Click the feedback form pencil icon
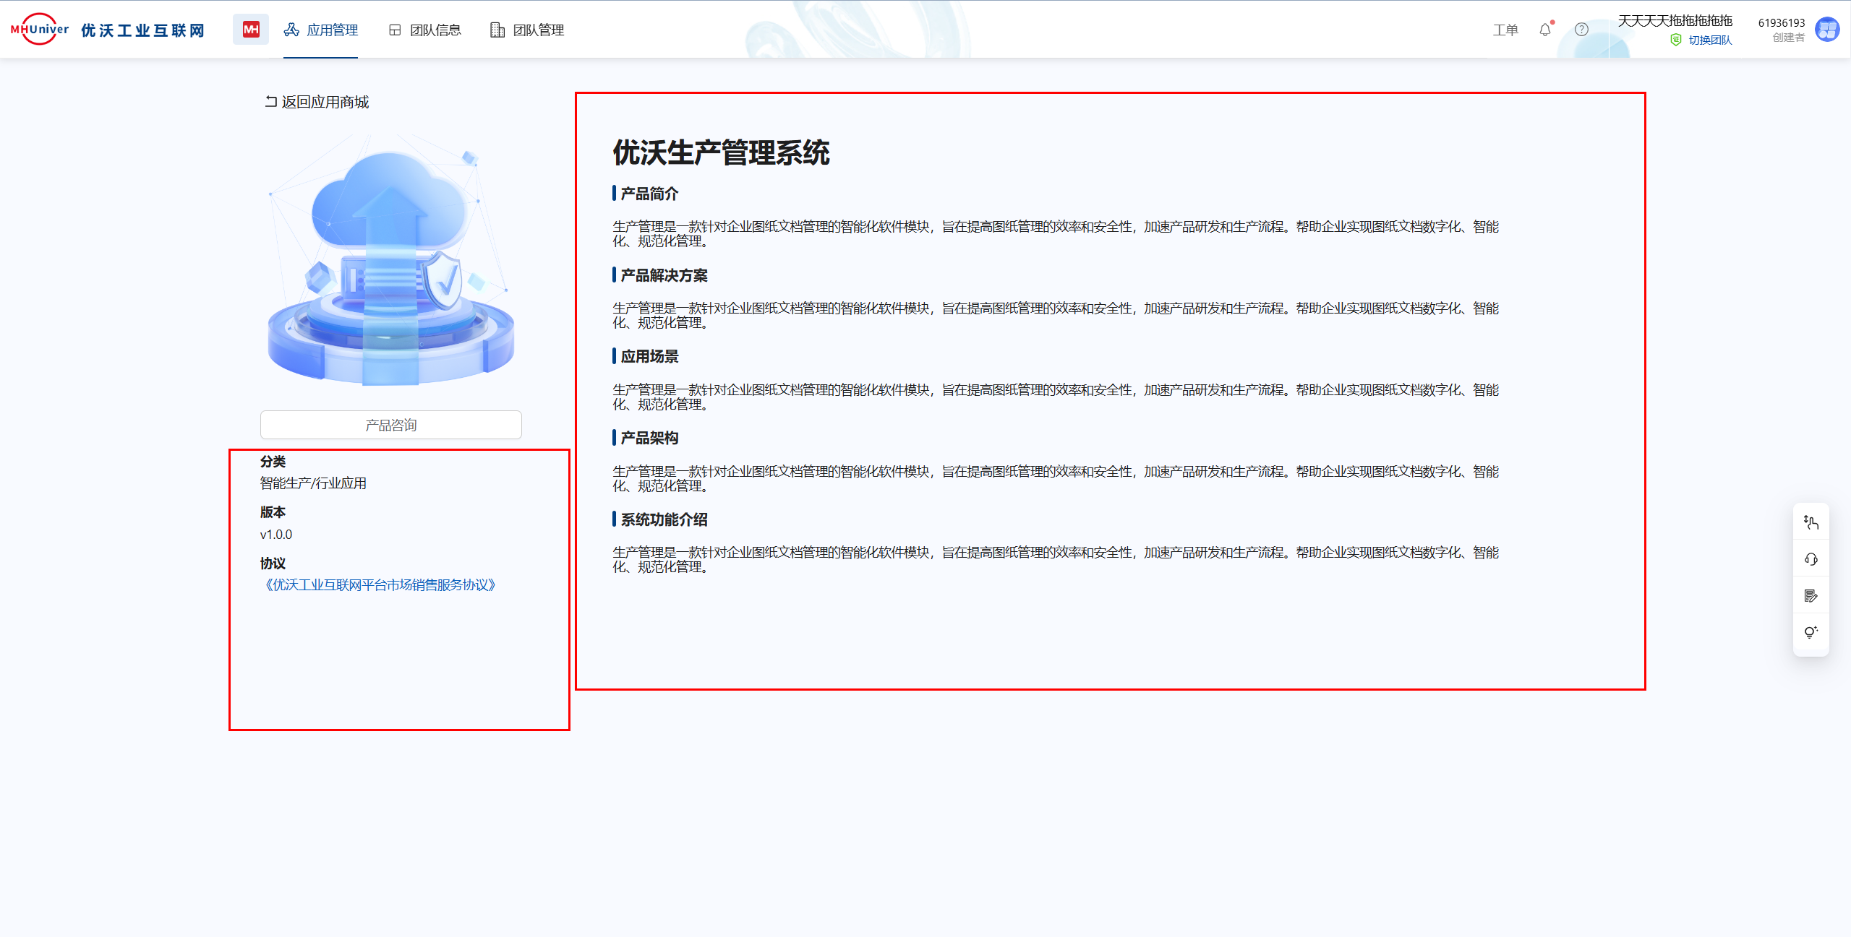Screen dimensions: 1851x937 click(x=1811, y=596)
